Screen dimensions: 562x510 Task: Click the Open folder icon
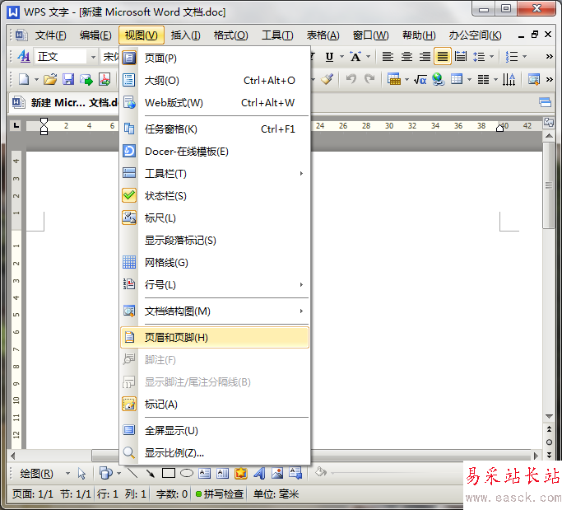tap(50, 79)
